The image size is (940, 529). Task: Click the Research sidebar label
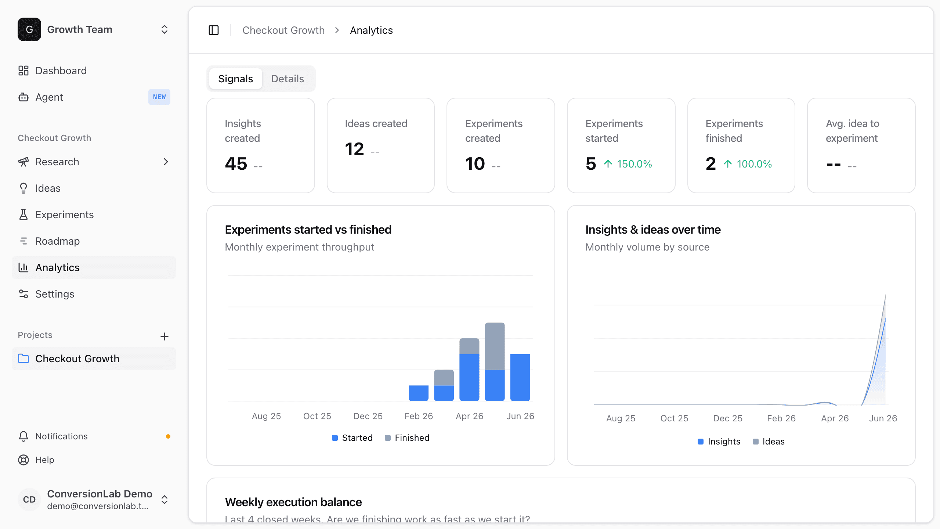[x=57, y=162]
